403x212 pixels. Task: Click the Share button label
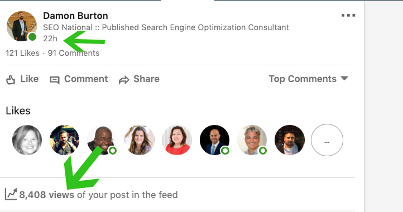click(146, 79)
